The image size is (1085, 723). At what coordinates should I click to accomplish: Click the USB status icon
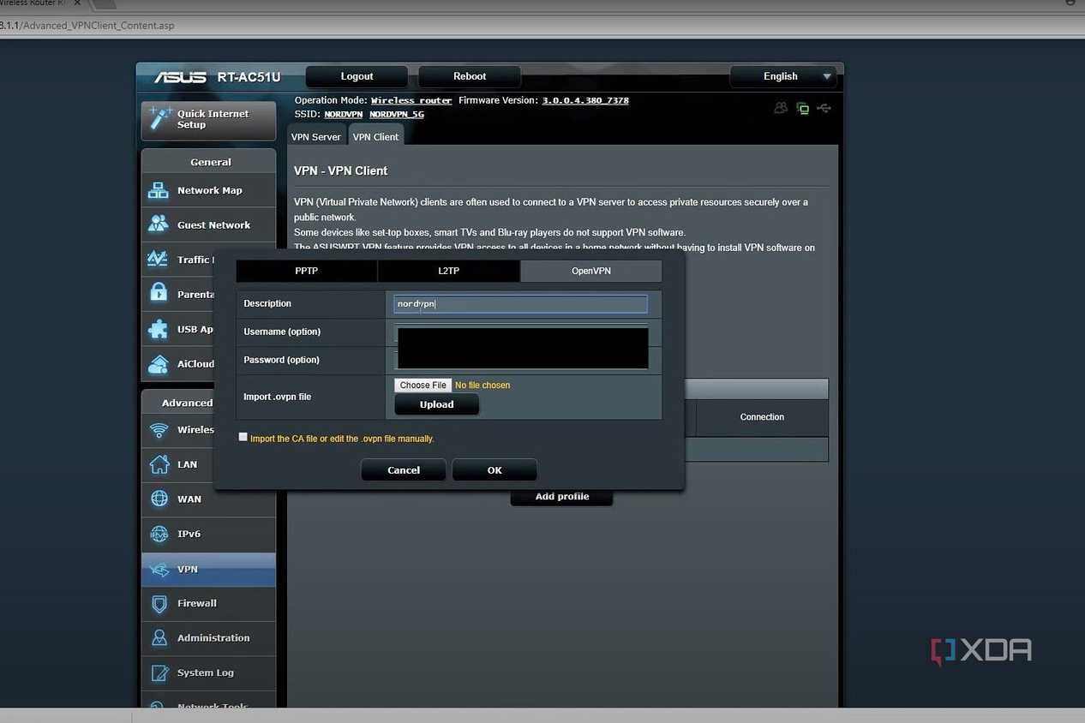pos(824,108)
